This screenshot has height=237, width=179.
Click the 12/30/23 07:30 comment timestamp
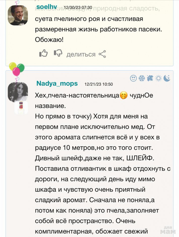(78, 8)
